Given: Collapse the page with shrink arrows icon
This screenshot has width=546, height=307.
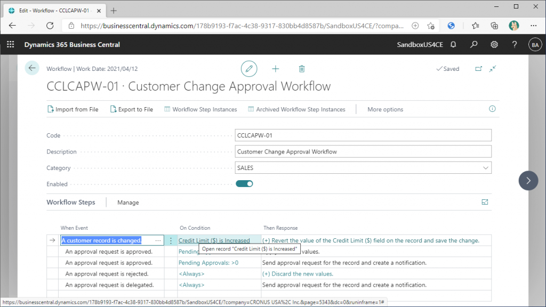Looking at the screenshot, I should 492,69.
